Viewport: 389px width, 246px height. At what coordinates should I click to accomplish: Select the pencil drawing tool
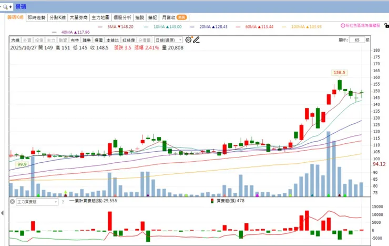(196, 40)
